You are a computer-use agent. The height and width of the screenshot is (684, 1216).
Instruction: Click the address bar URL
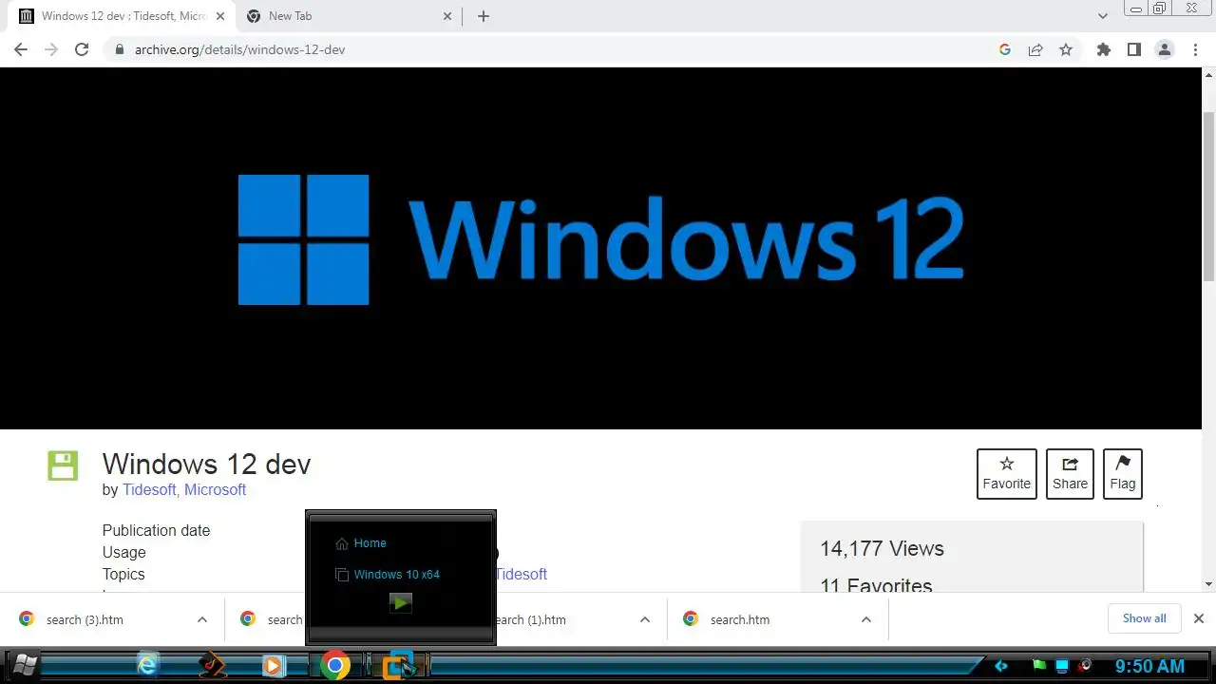[239, 49]
